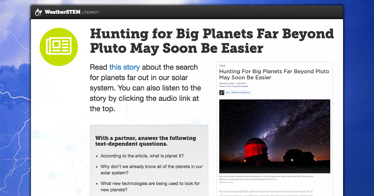Click the question about knowing all planets

(152, 169)
